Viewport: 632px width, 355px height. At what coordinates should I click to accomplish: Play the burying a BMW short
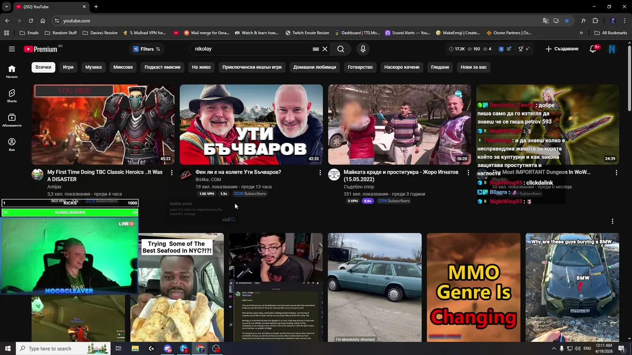pyautogui.click(x=572, y=287)
